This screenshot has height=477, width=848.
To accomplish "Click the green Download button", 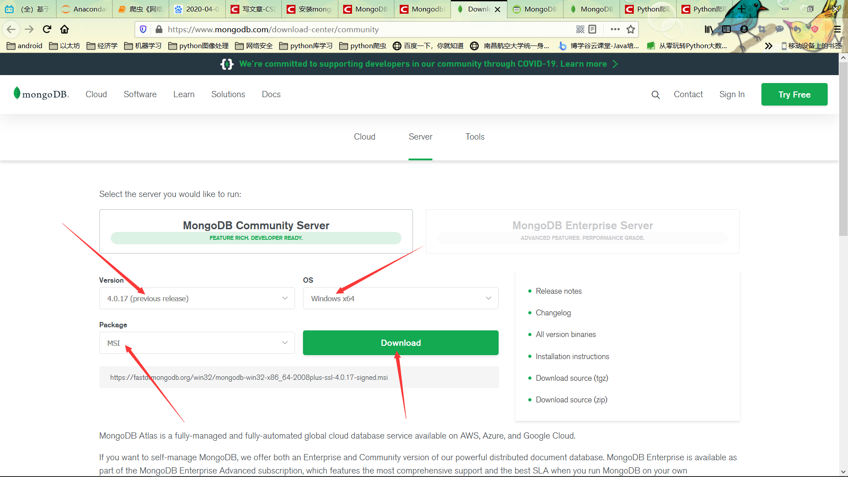I will 401,343.
